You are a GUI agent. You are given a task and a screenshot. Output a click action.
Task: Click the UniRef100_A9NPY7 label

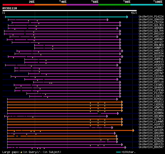[151, 48]
